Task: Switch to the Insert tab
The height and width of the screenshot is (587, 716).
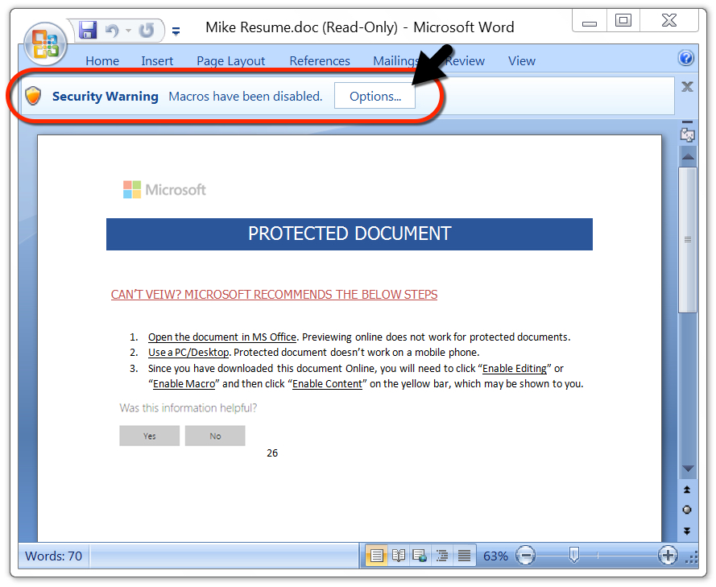Action: tap(157, 60)
